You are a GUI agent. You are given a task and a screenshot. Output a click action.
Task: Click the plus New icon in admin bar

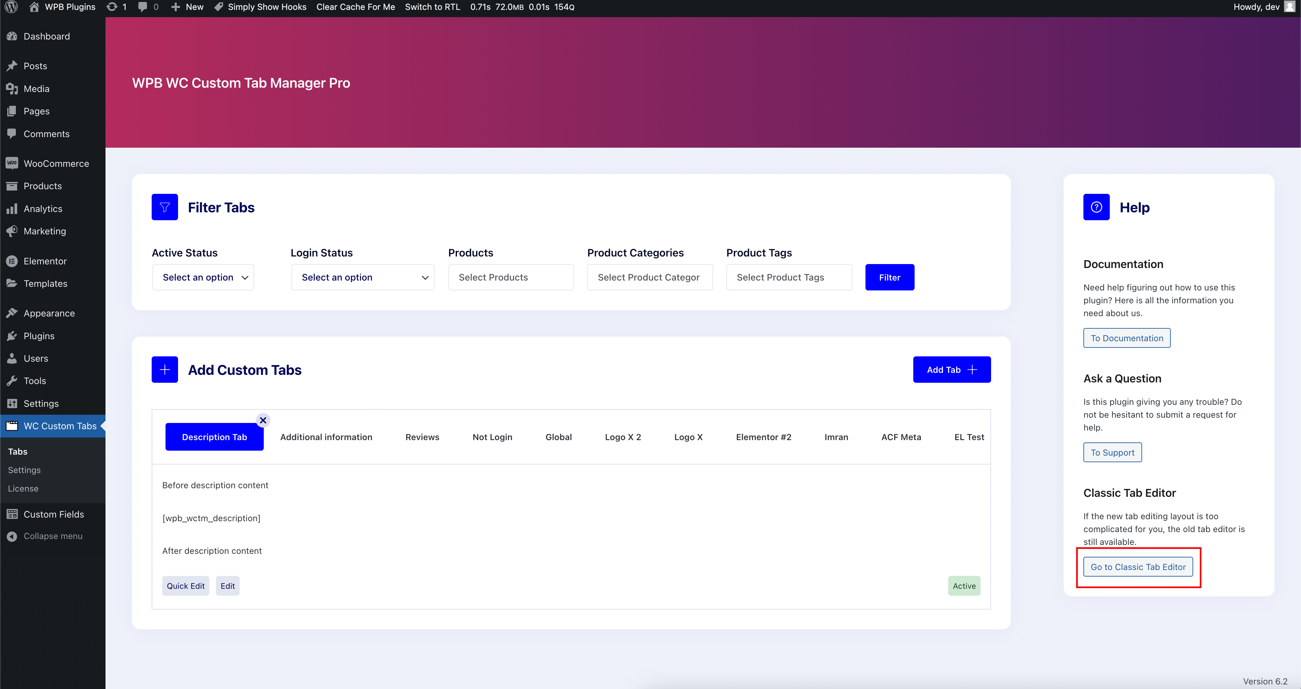tap(175, 7)
